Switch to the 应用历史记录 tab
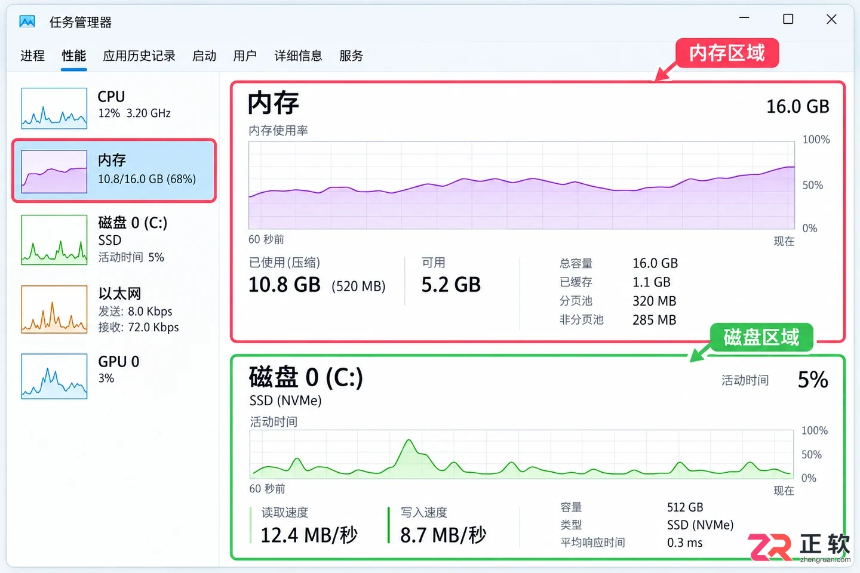This screenshot has height=573, width=860. click(x=139, y=56)
